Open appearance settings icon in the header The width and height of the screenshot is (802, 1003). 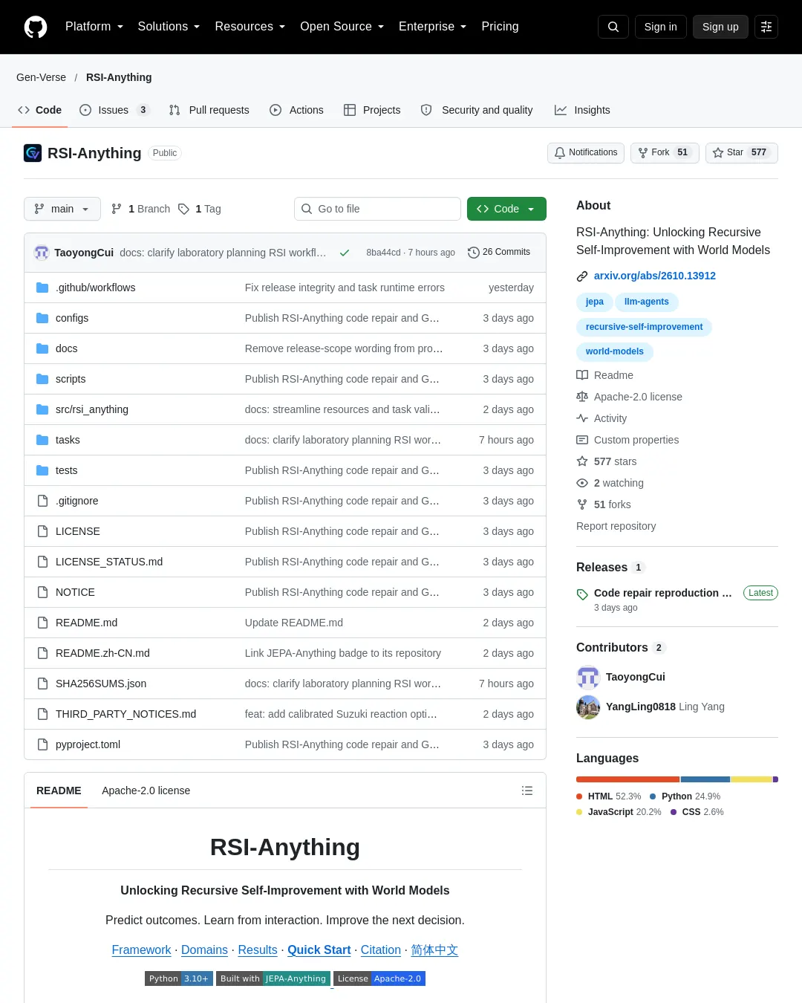click(766, 27)
